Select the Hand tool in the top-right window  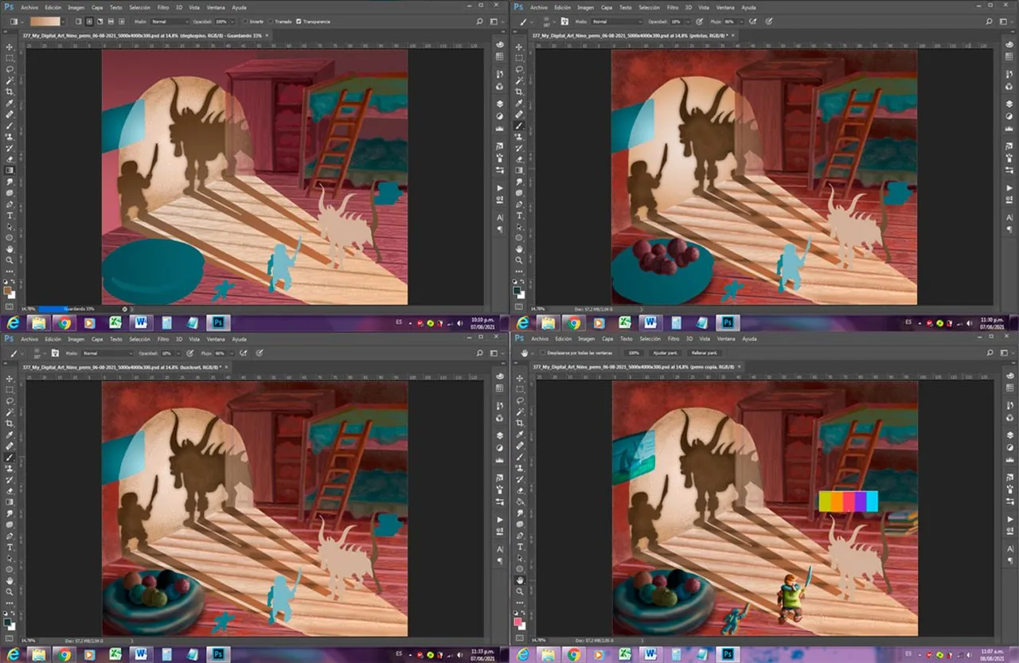pyautogui.click(x=519, y=248)
